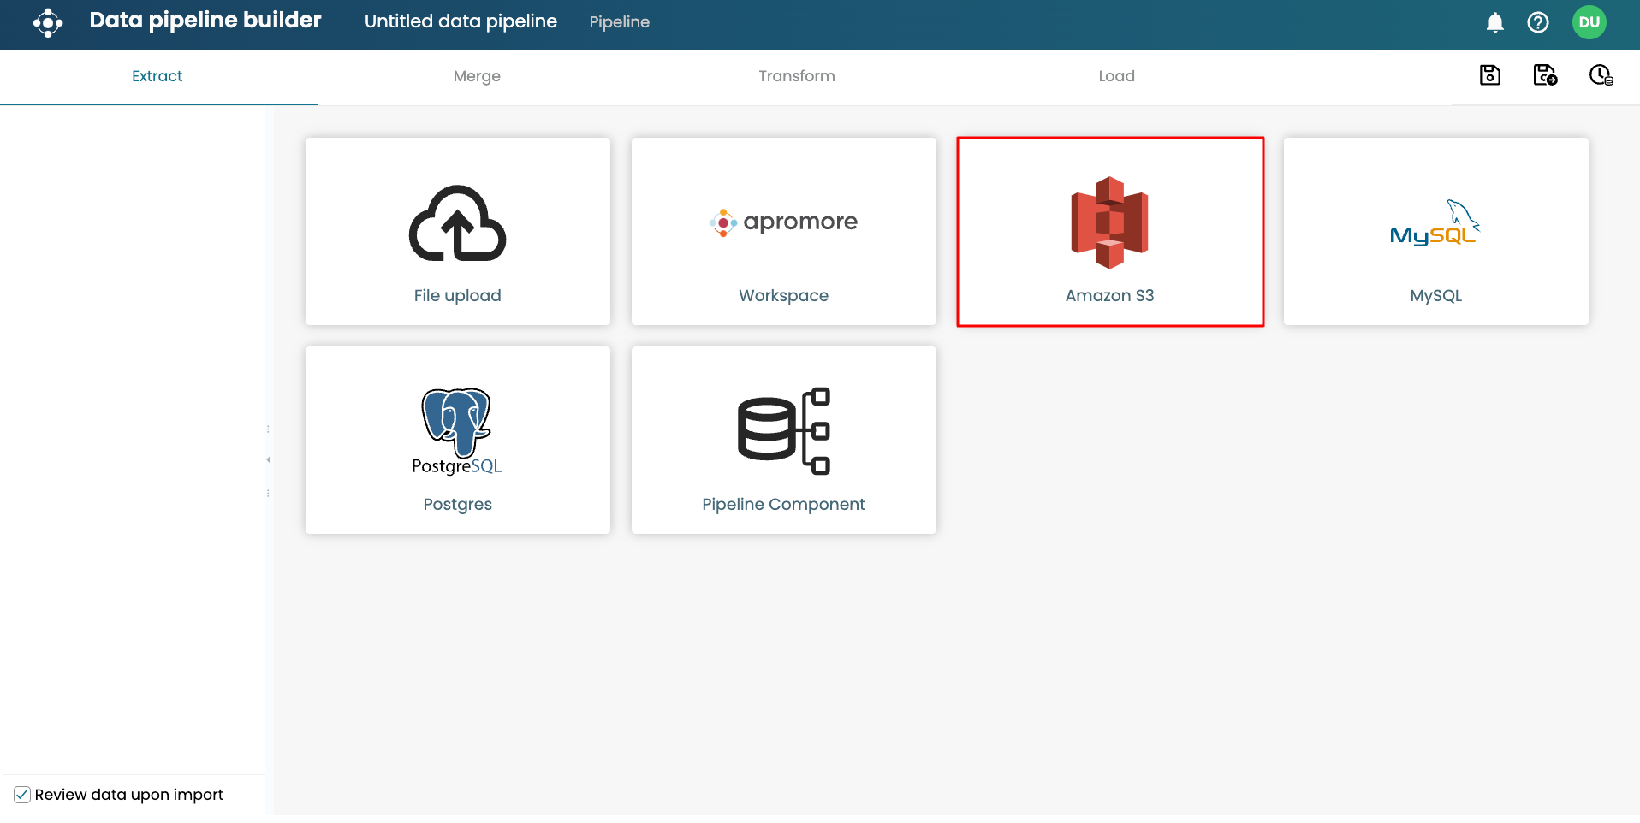
Task: Choose the Amazon S3 source tile
Action: click(x=1109, y=231)
